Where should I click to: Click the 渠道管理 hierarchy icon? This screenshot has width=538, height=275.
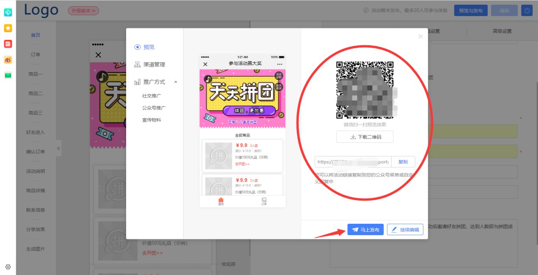pyautogui.click(x=137, y=64)
